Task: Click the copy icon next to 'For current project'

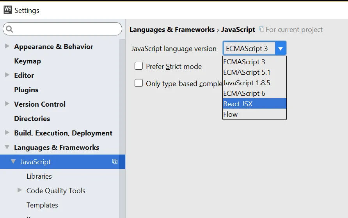Action: coord(261,29)
